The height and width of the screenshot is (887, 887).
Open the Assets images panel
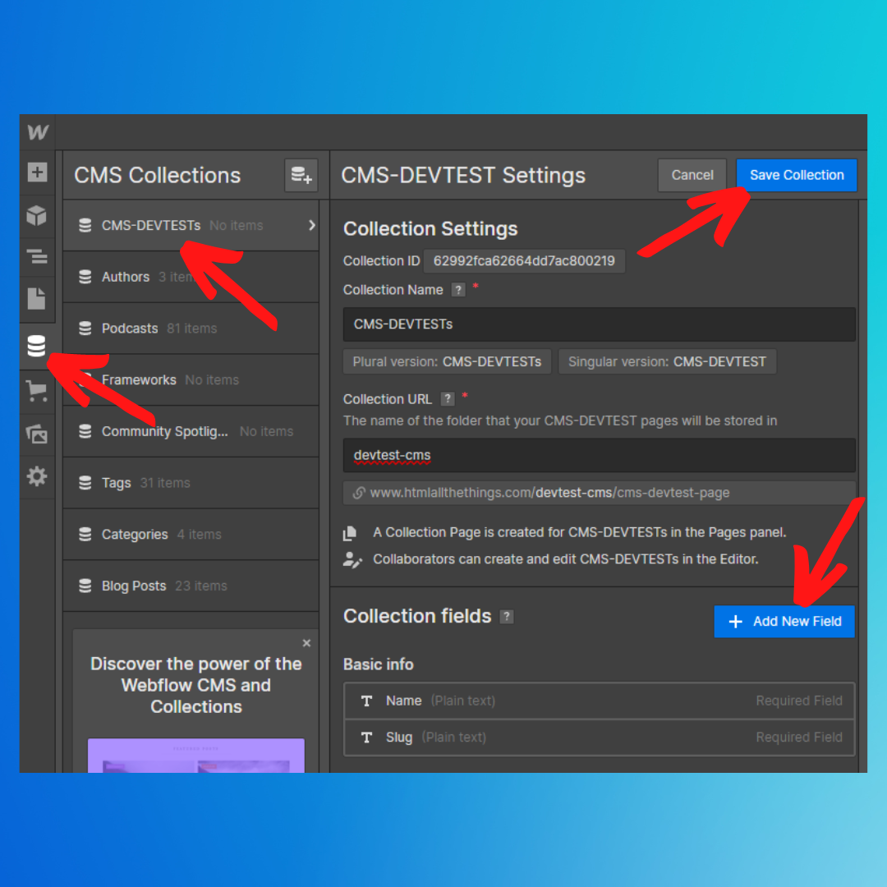coord(37,434)
